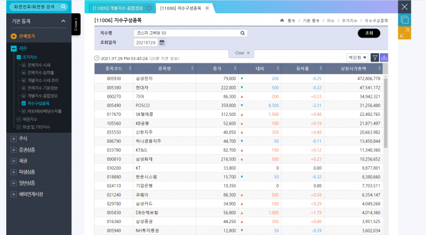The width and height of the screenshot is (426, 235).
Task: Click the download data icon
Action: point(384,58)
